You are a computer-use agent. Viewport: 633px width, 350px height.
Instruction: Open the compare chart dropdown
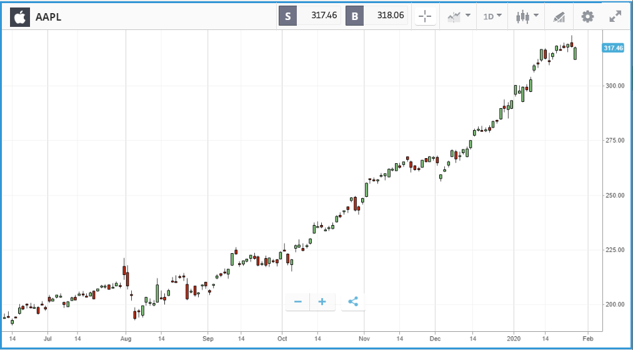459,17
